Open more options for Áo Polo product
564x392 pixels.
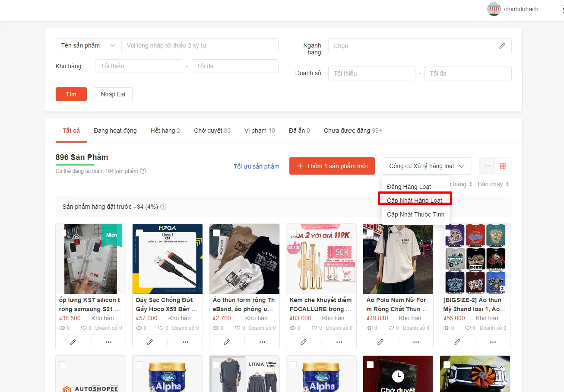coord(416,342)
